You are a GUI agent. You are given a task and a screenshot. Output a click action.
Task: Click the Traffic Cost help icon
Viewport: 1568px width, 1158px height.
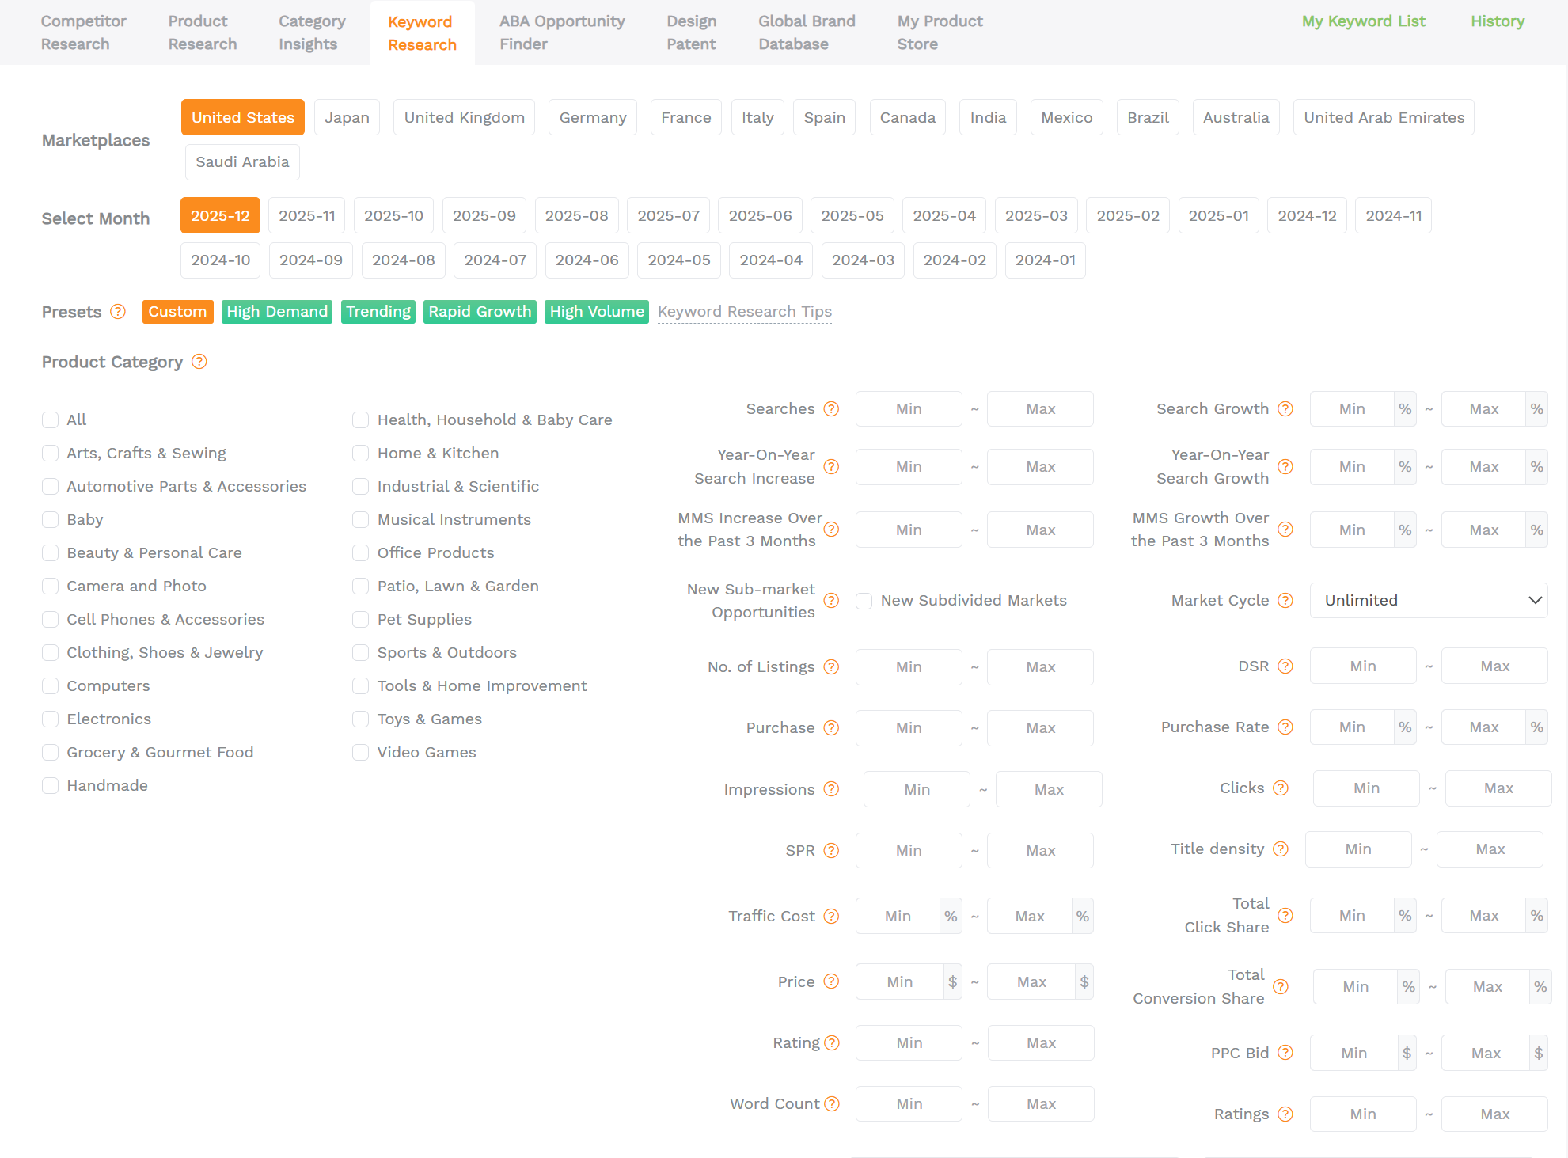pos(831,916)
